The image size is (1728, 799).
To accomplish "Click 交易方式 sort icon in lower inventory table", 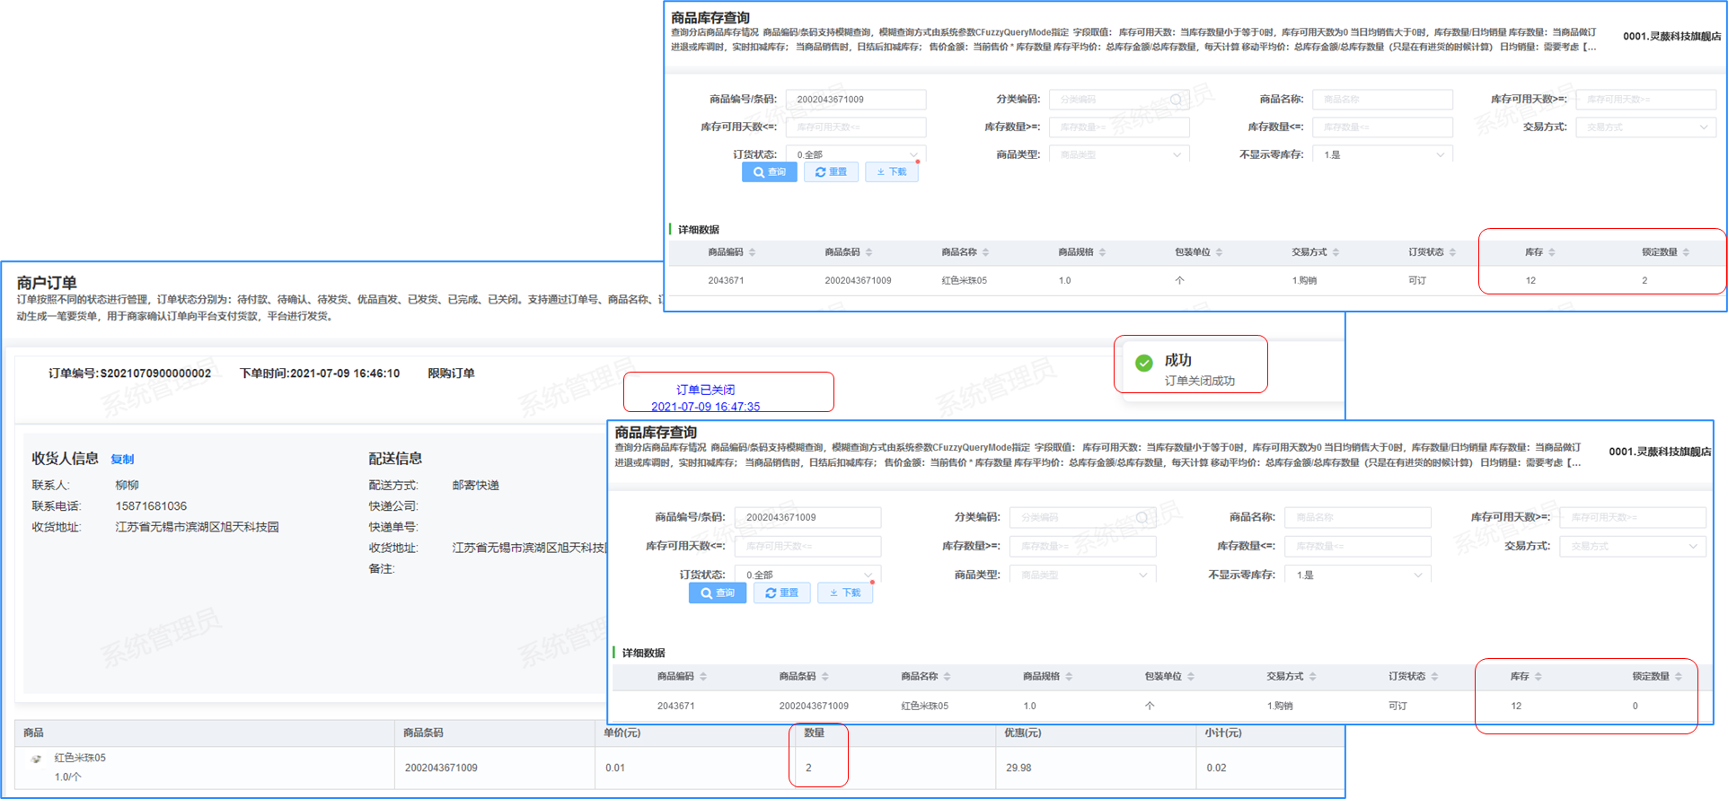I will pyautogui.click(x=1313, y=677).
